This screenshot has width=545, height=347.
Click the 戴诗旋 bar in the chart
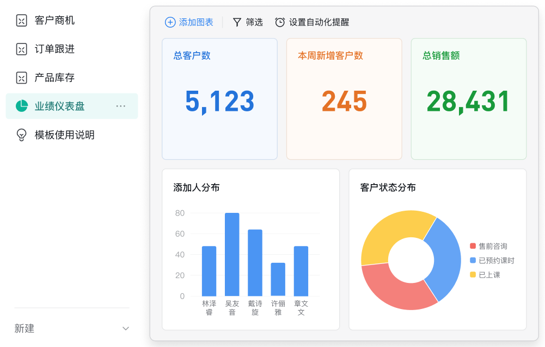tap(255, 263)
